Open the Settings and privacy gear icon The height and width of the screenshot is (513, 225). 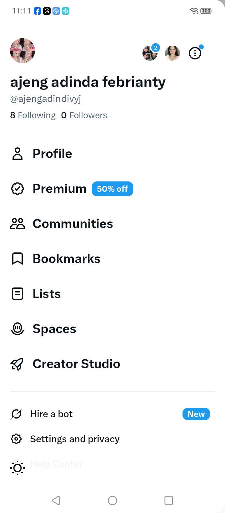(x=16, y=439)
